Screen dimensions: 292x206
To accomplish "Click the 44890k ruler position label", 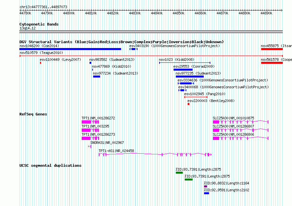I will [266, 13].
